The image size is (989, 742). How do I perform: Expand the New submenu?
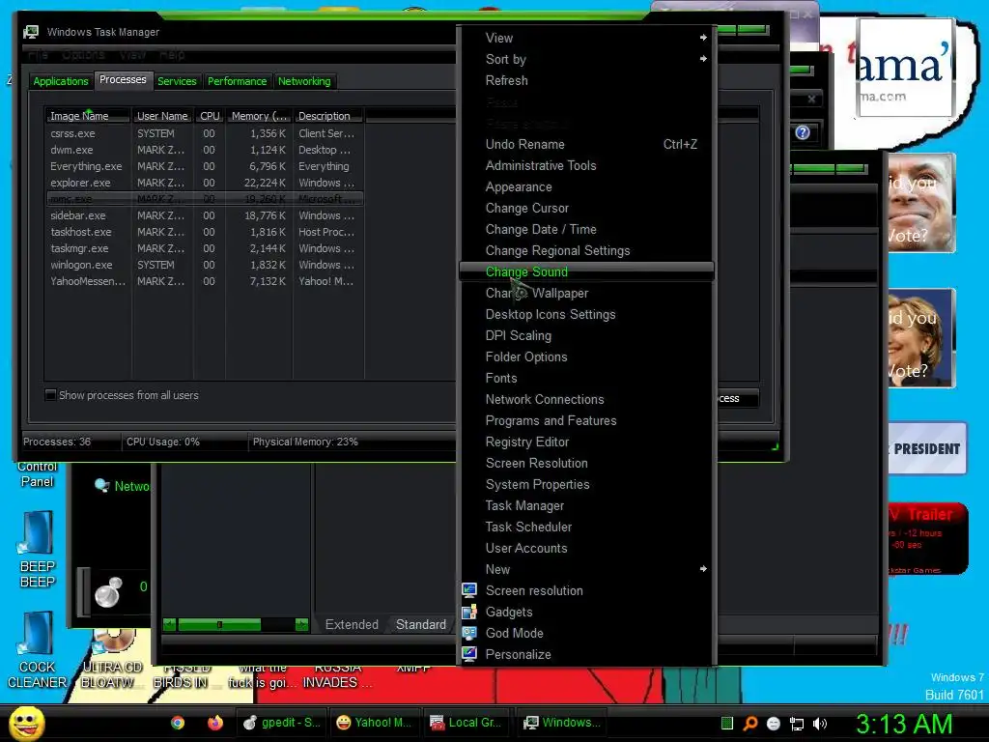coord(586,569)
